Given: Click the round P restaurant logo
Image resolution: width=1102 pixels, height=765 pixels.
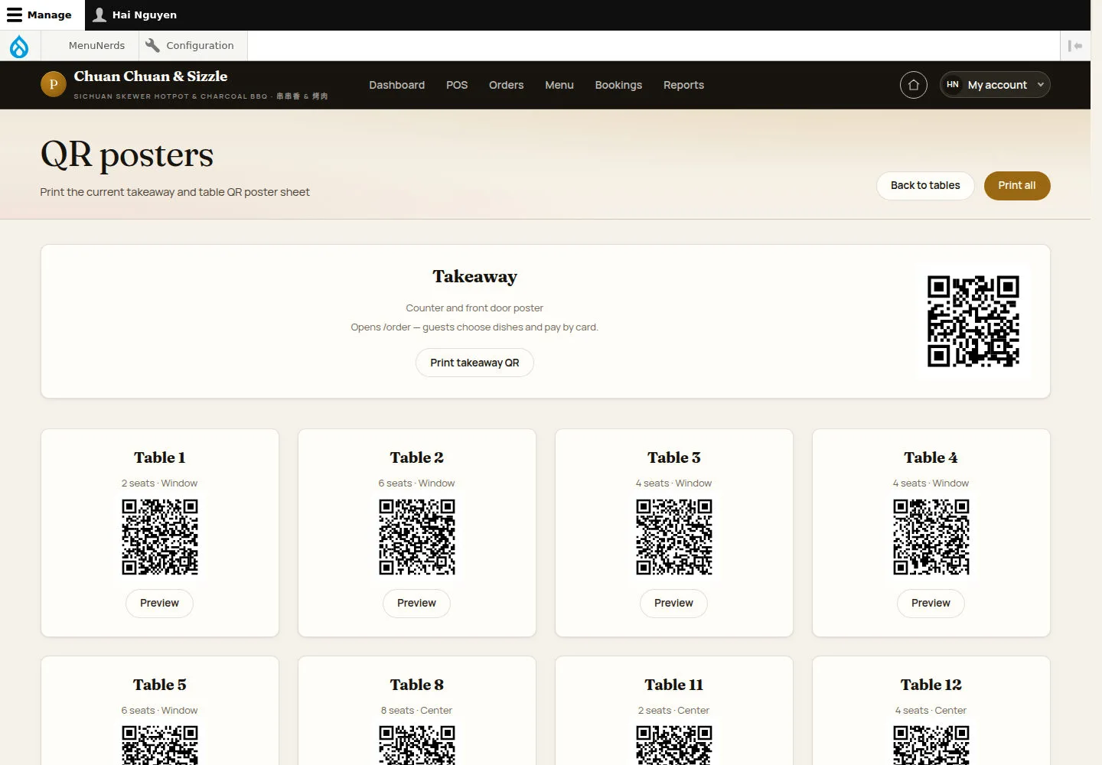Looking at the screenshot, I should (x=53, y=85).
